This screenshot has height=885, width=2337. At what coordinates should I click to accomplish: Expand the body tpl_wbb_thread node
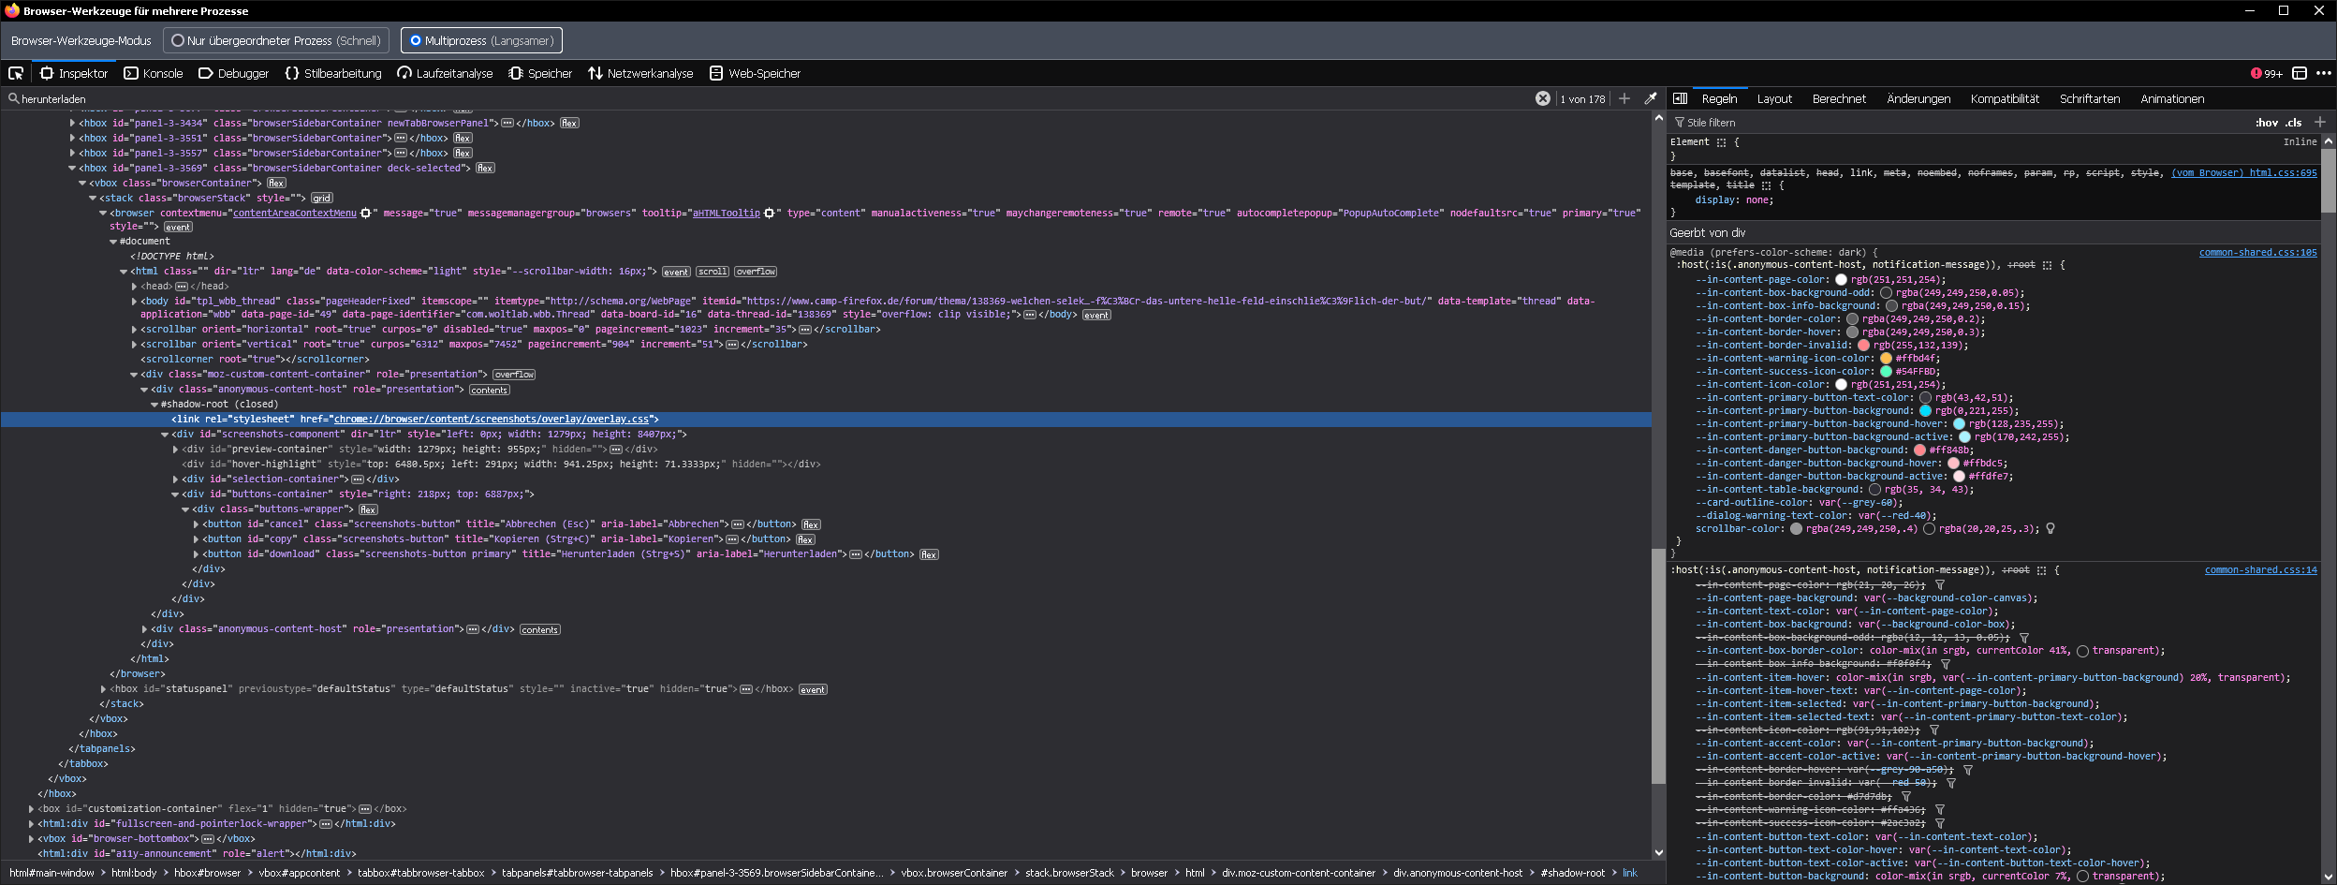click(134, 302)
